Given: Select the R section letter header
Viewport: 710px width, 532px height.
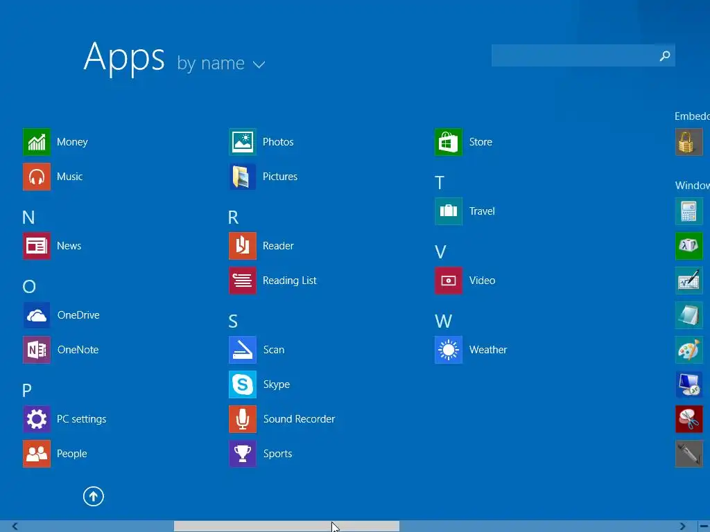Looking at the screenshot, I should click(233, 217).
